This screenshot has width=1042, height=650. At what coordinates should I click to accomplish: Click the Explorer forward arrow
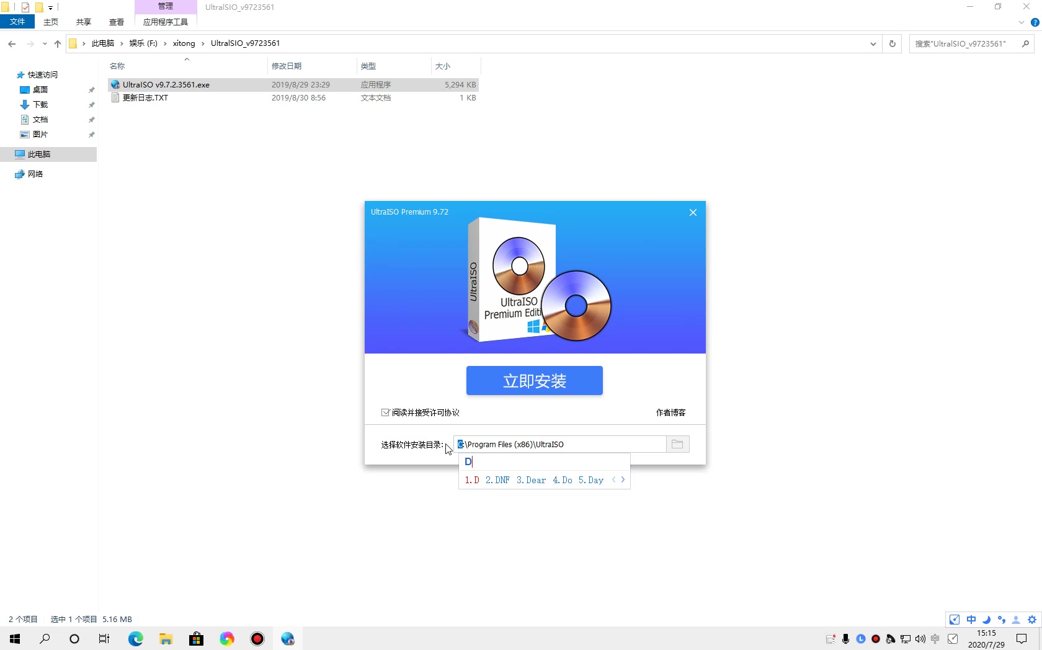[x=30, y=43]
